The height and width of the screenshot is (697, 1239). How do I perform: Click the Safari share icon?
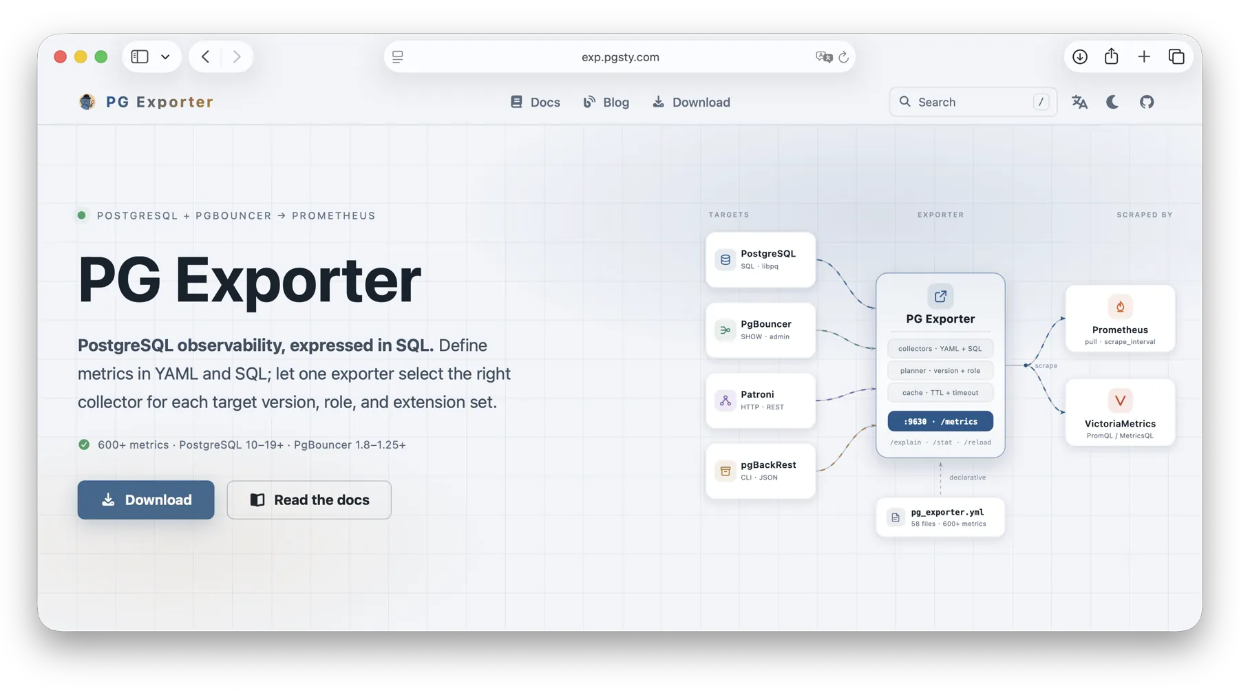click(1112, 56)
